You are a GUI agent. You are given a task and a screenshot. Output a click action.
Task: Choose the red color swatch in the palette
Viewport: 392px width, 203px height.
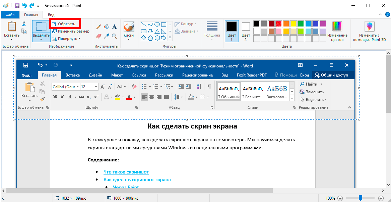point(278,24)
